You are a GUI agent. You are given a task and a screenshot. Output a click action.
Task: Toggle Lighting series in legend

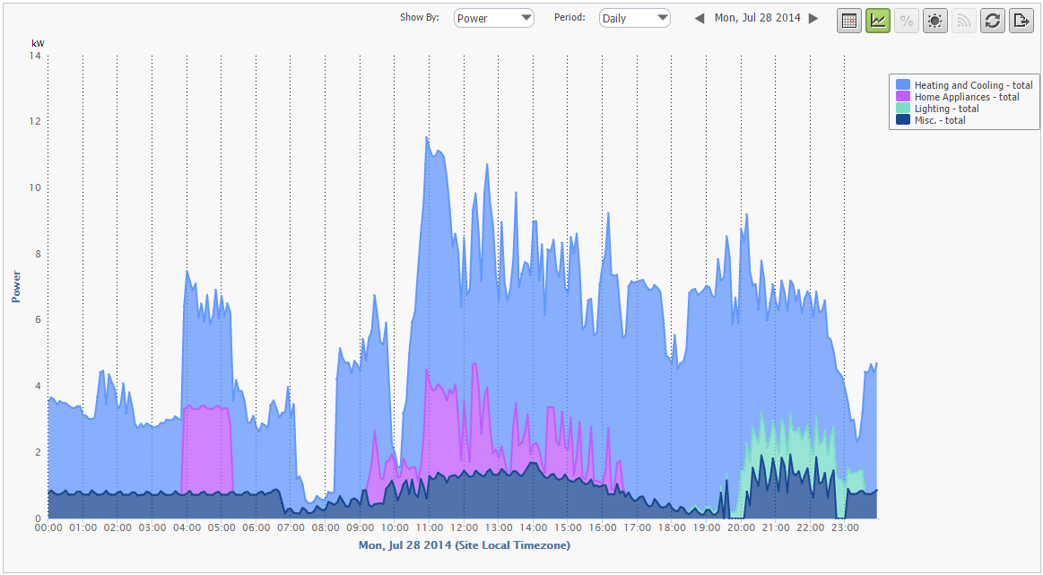[x=946, y=109]
